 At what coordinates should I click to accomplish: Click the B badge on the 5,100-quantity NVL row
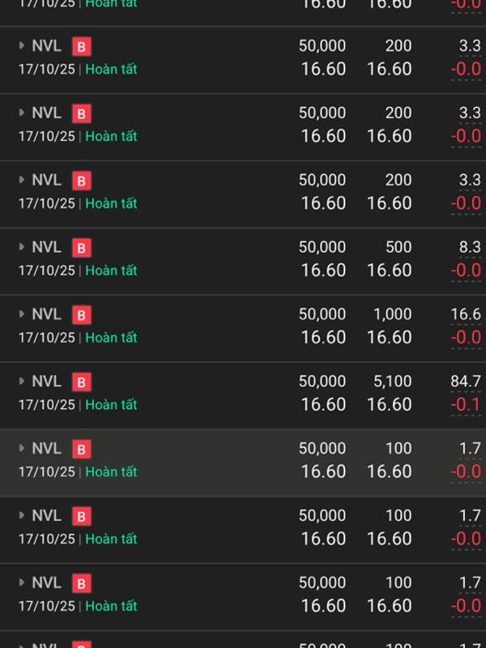tap(81, 382)
